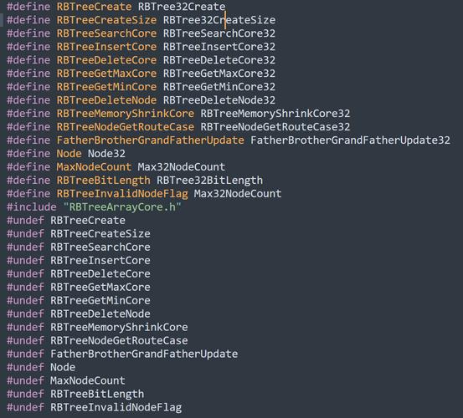Click RBTreeMemoryShrinkCore on its #undef line
The height and width of the screenshot is (418, 463).
(119, 327)
